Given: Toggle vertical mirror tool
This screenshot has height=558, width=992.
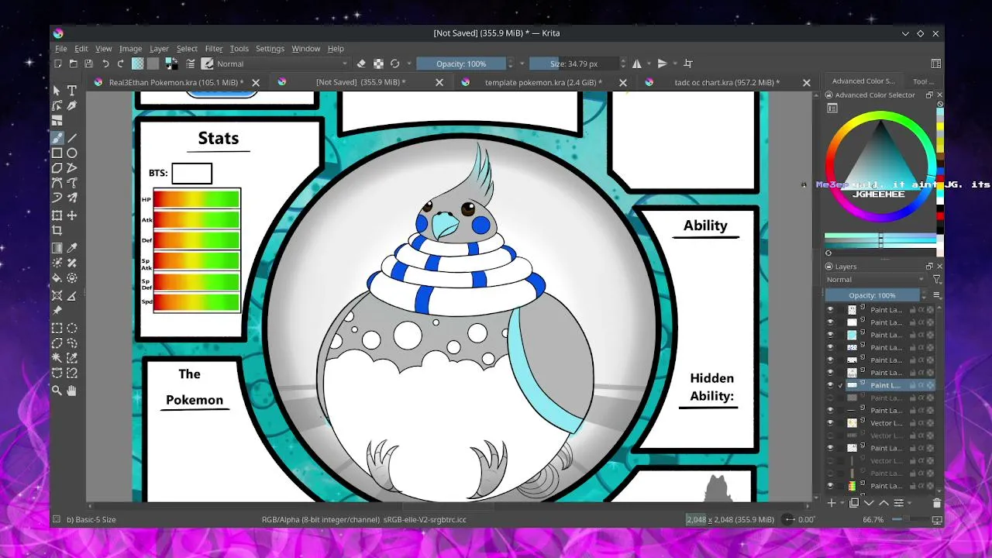Looking at the screenshot, I should (662, 64).
